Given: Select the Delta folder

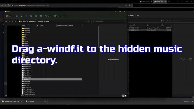Looking at the screenshot, I should click(x=25, y=37).
